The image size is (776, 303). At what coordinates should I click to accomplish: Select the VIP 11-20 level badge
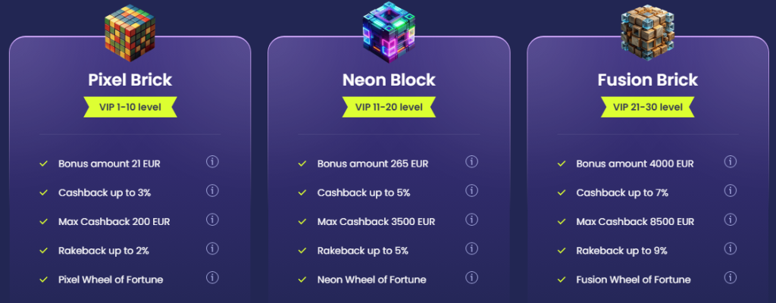(389, 107)
